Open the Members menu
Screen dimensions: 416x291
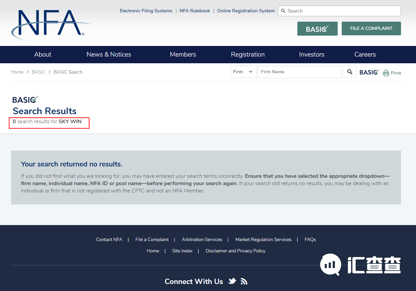(x=183, y=54)
